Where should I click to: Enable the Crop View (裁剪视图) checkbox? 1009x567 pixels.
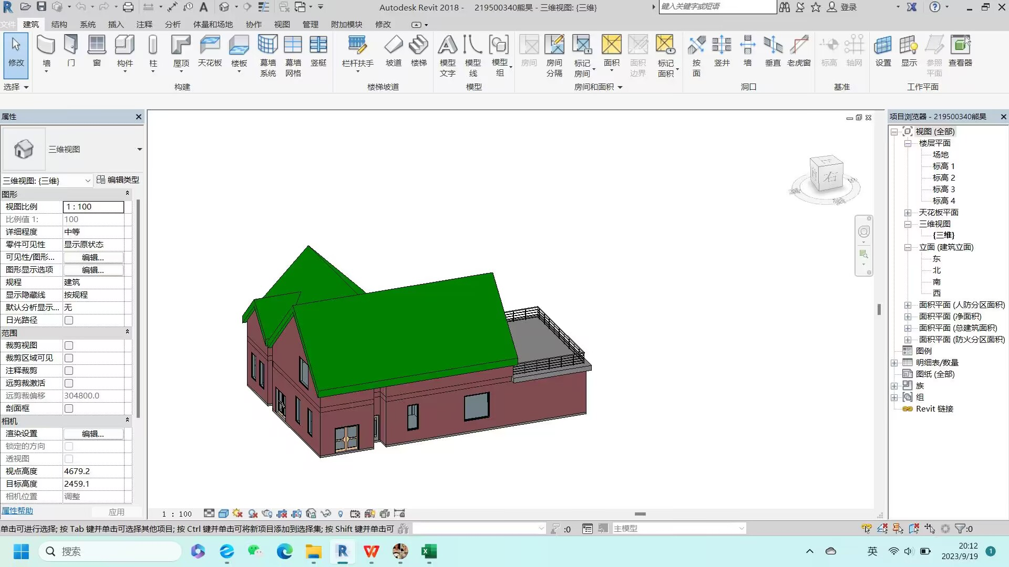pyautogui.click(x=69, y=345)
